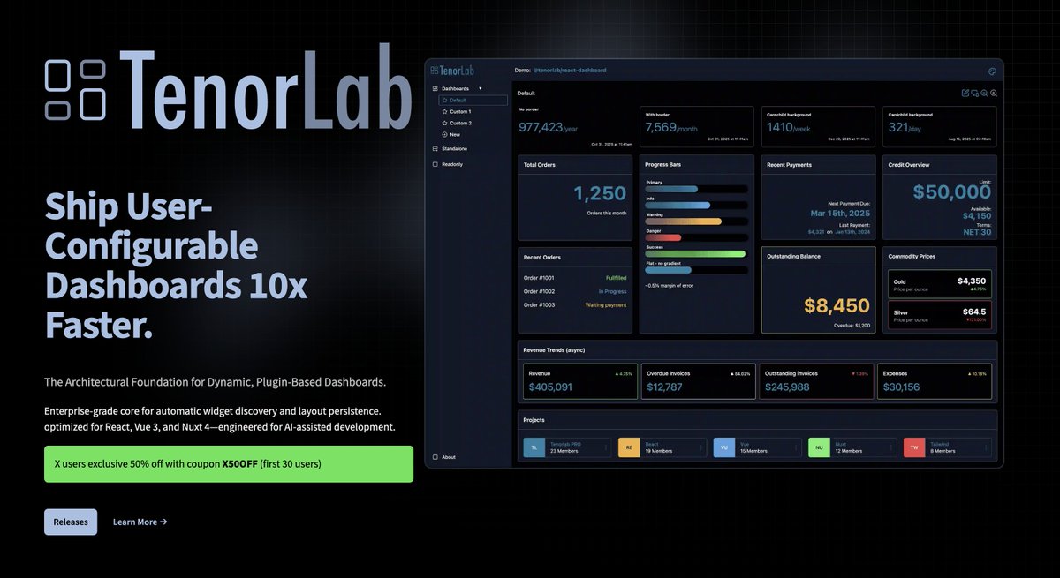
Task: Collapse the Dashboards tree with the arrow
Action: [x=481, y=89]
